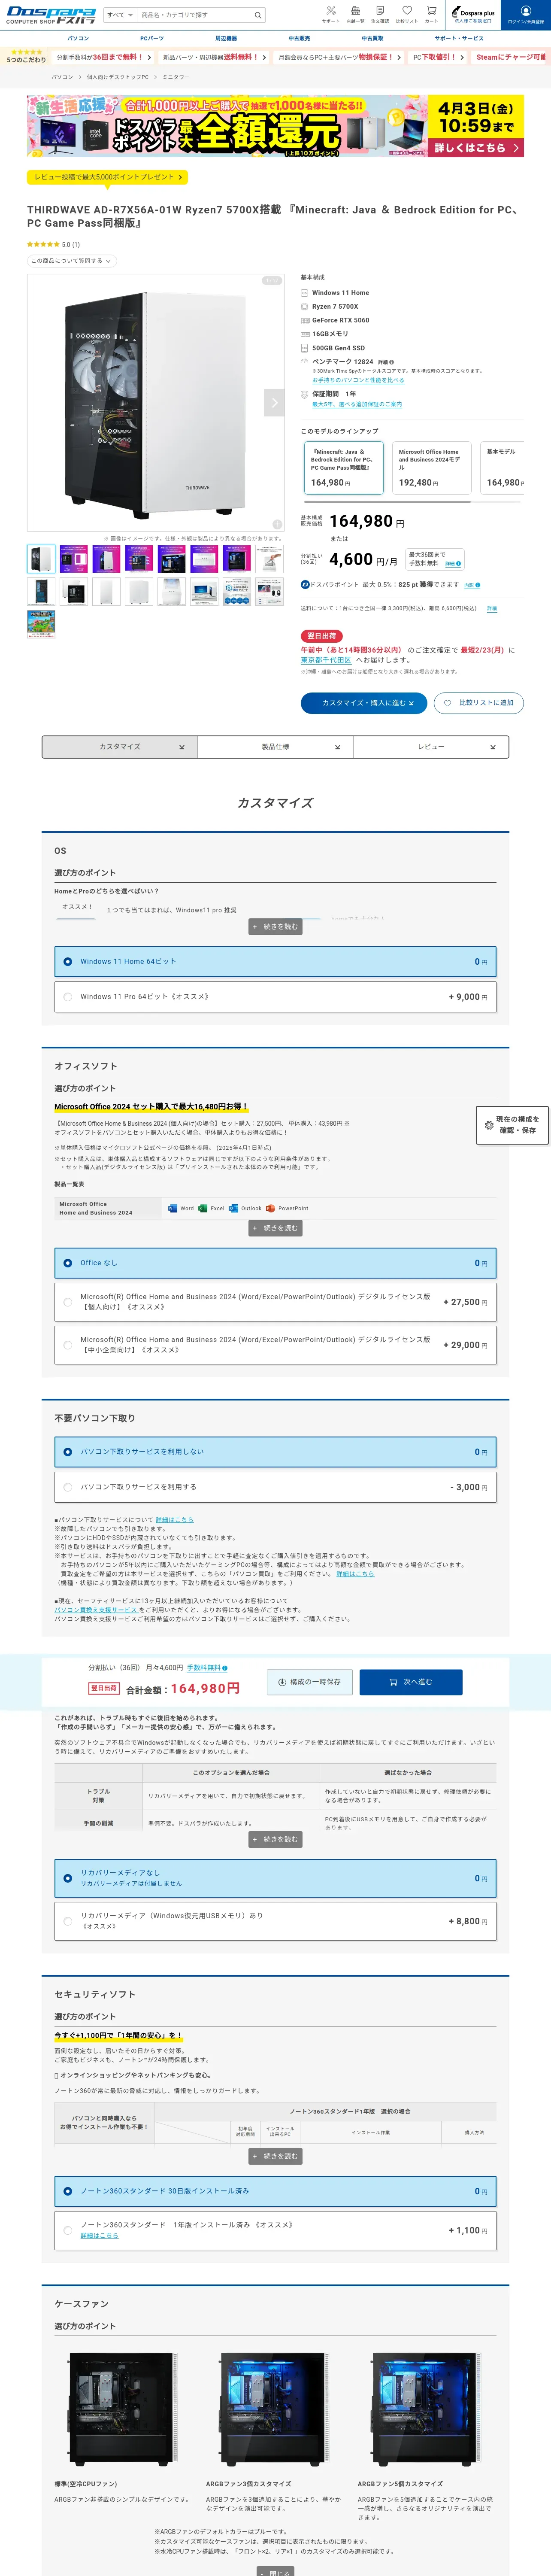The width and height of the screenshot is (551, 2576).
Task: Click the 手数料無料 info icon in sticky bar
Action: pos(225,1668)
